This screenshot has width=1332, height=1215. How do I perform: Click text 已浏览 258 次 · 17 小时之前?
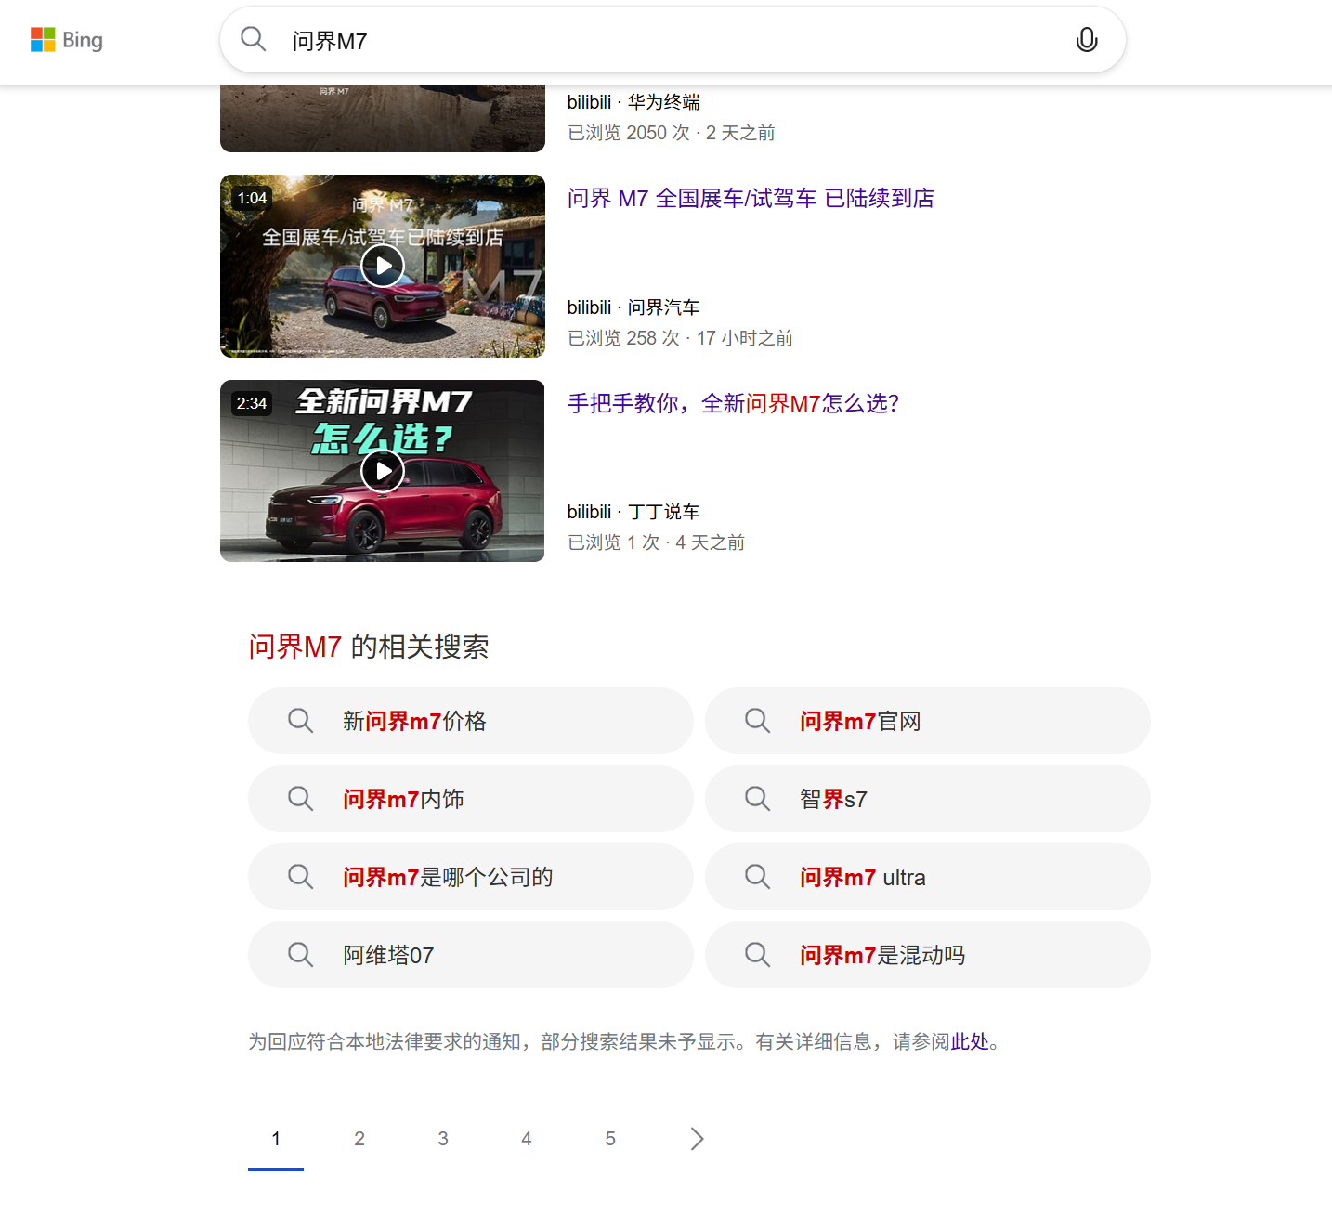click(680, 338)
